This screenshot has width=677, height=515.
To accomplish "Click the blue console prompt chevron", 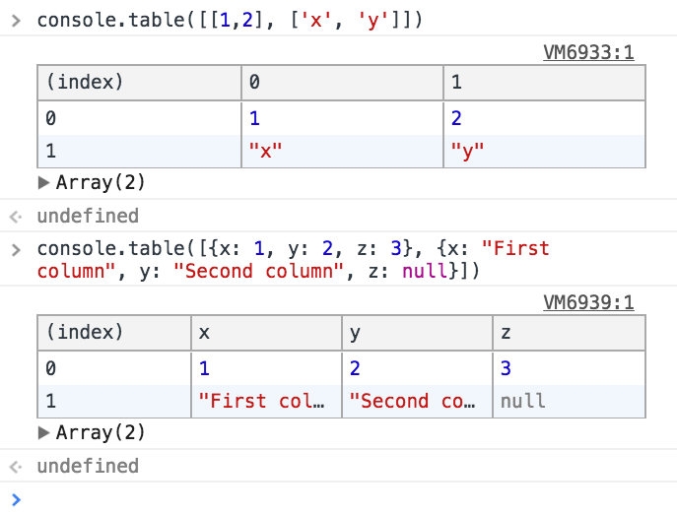I will click(x=15, y=498).
